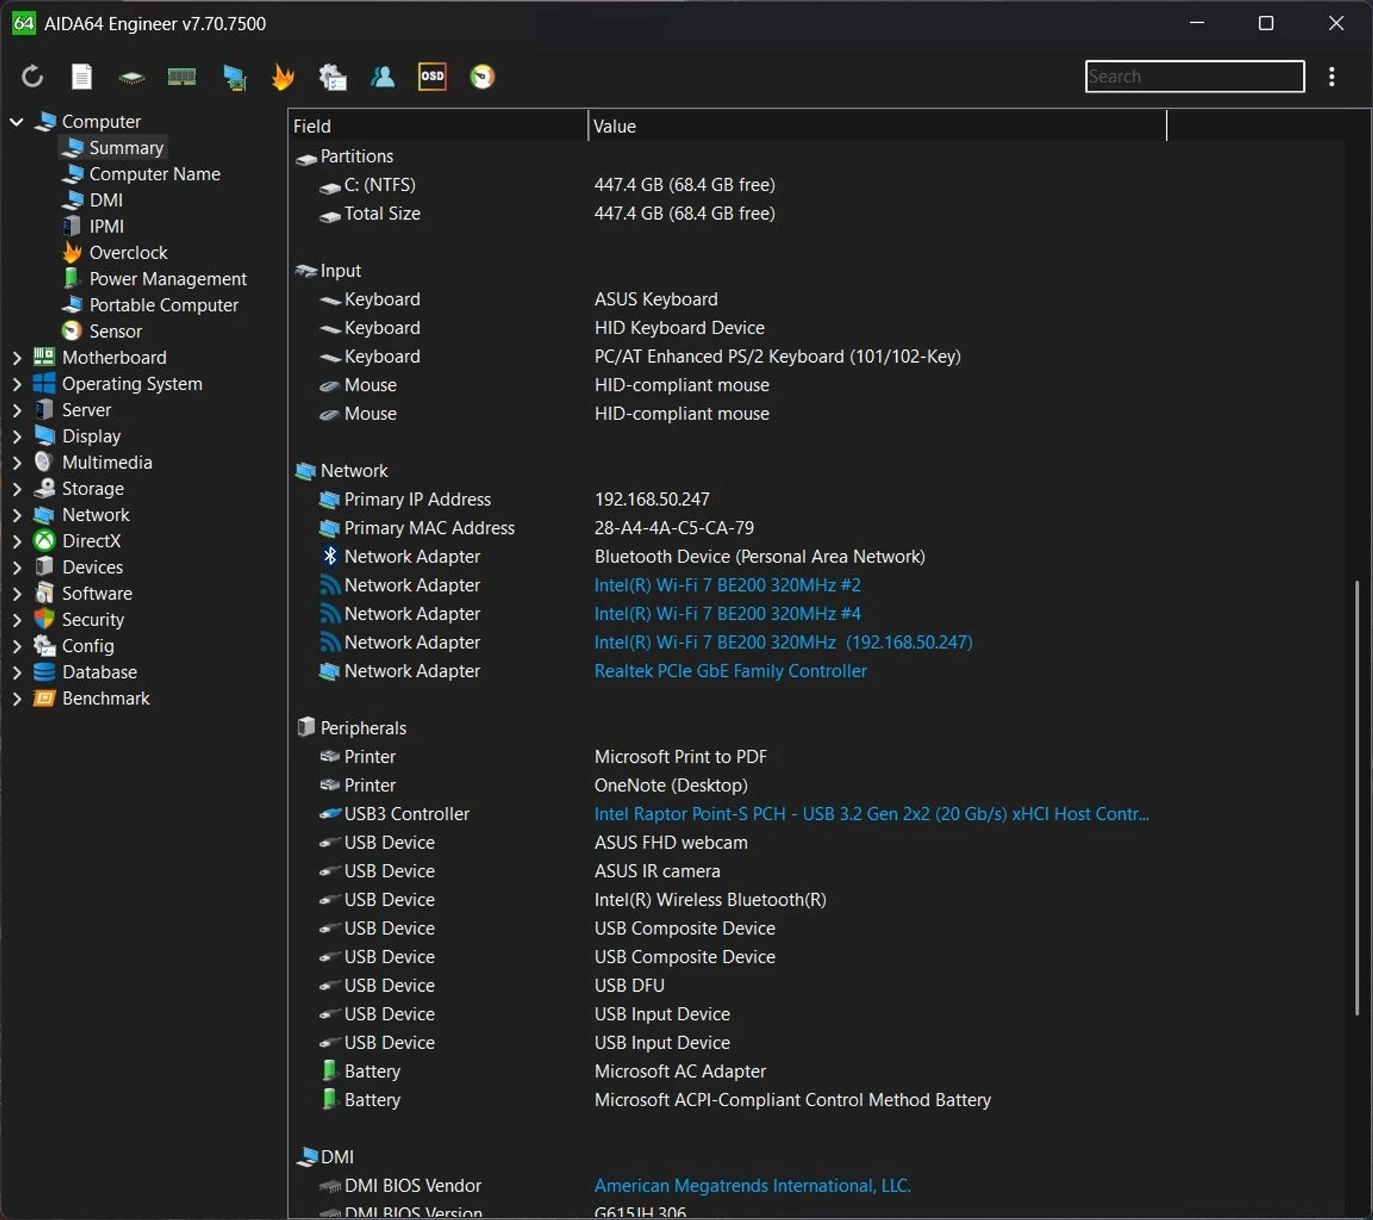Select the ASUS IR camera value
The height and width of the screenshot is (1220, 1373).
click(657, 872)
